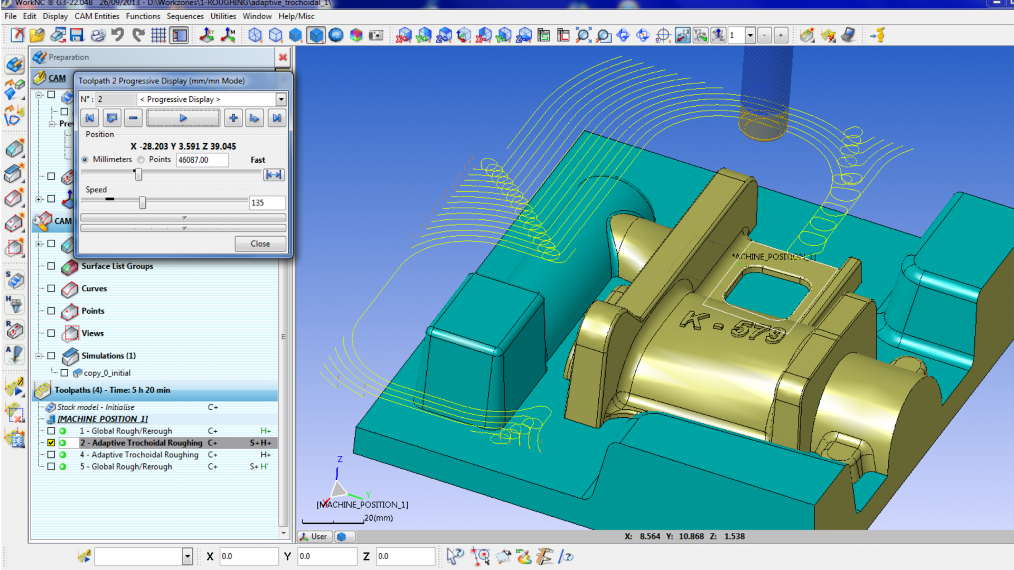1014x570 pixels.
Task: Click the Speed slider handle
Action: pyautogui.click(x=142, y=202)
